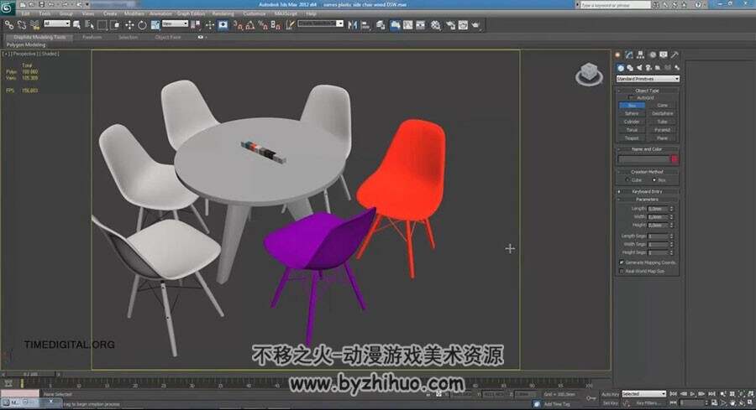Open the key mode Selected dropdown

coord(643,393)
